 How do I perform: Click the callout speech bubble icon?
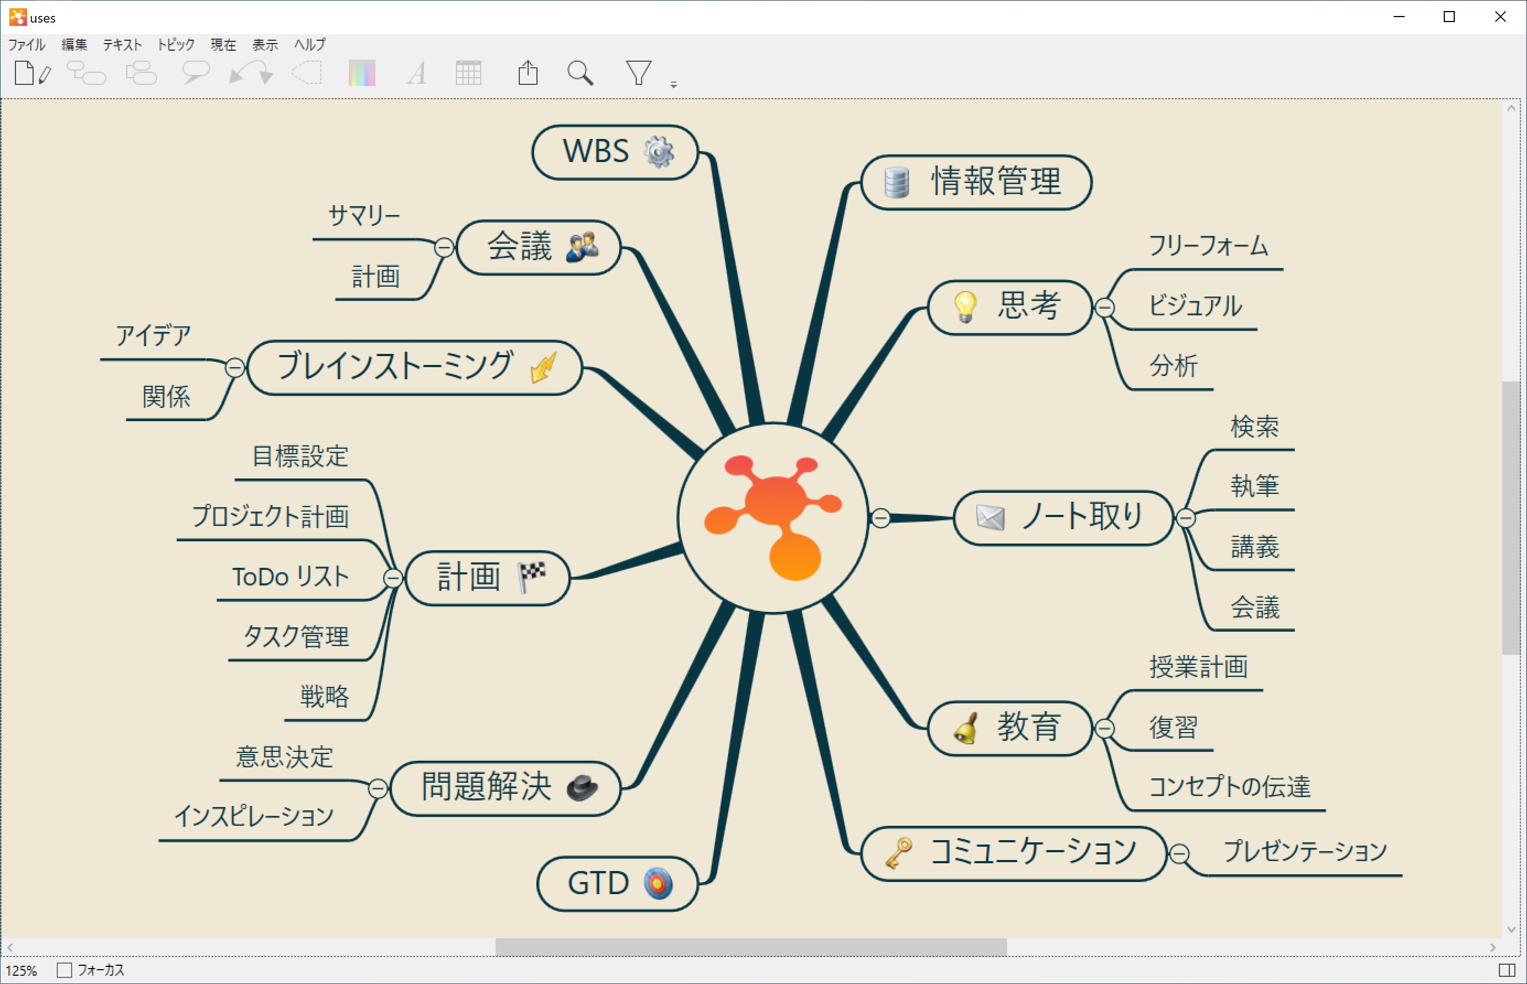[195, 72]
